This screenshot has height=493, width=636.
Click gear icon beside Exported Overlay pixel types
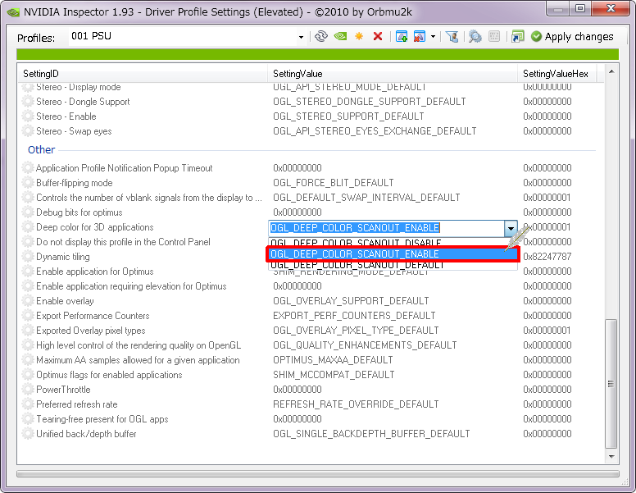[28, 331]
